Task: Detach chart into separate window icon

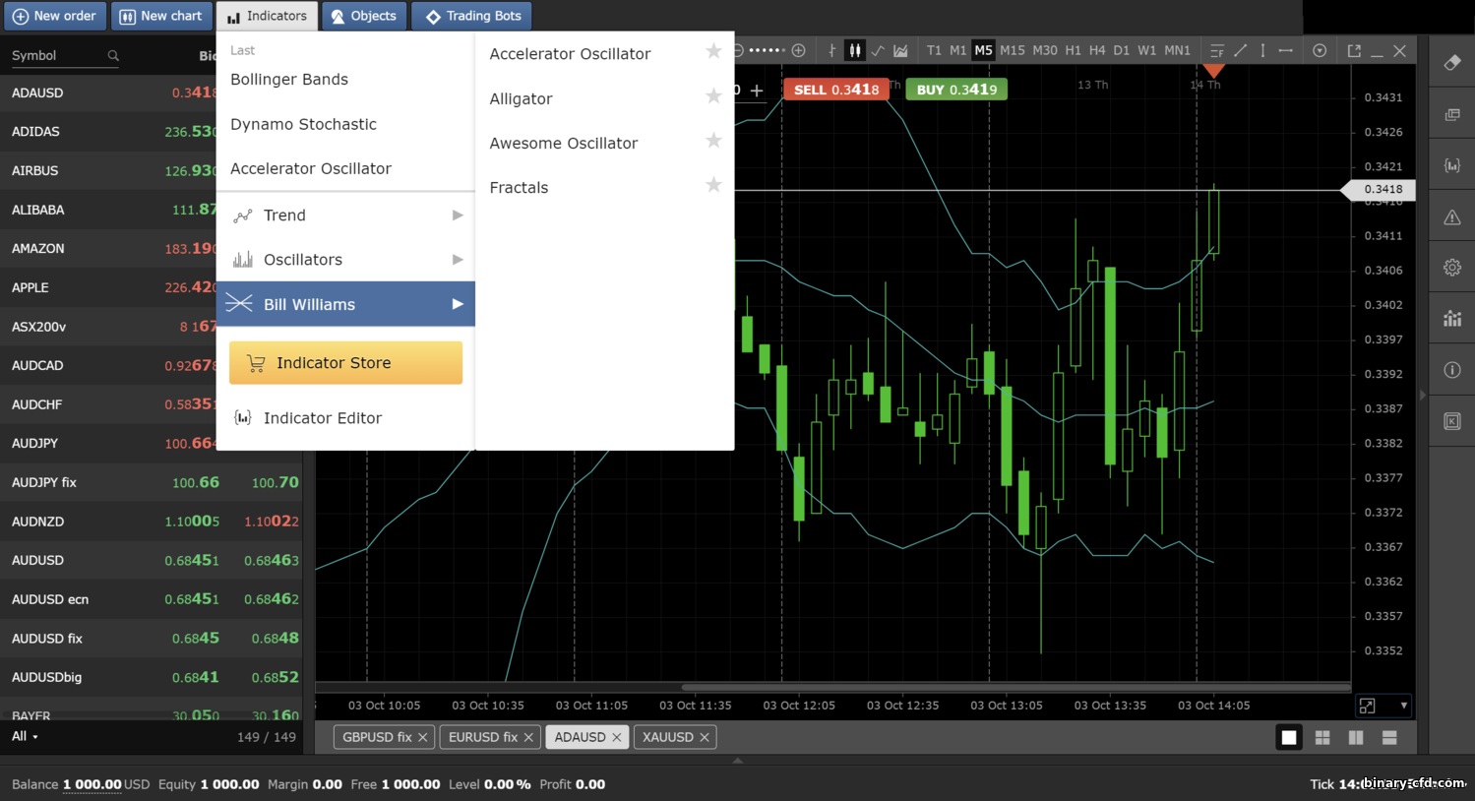Action: pos(1354,50)
